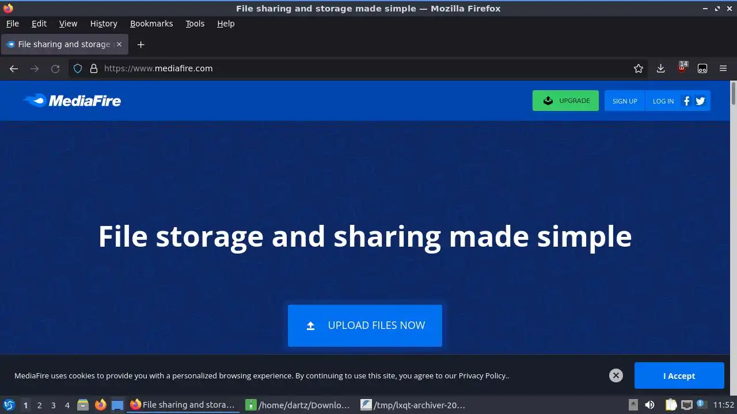Go forward with the arrow button
This screenshot has height=414, width=737.
35,68
